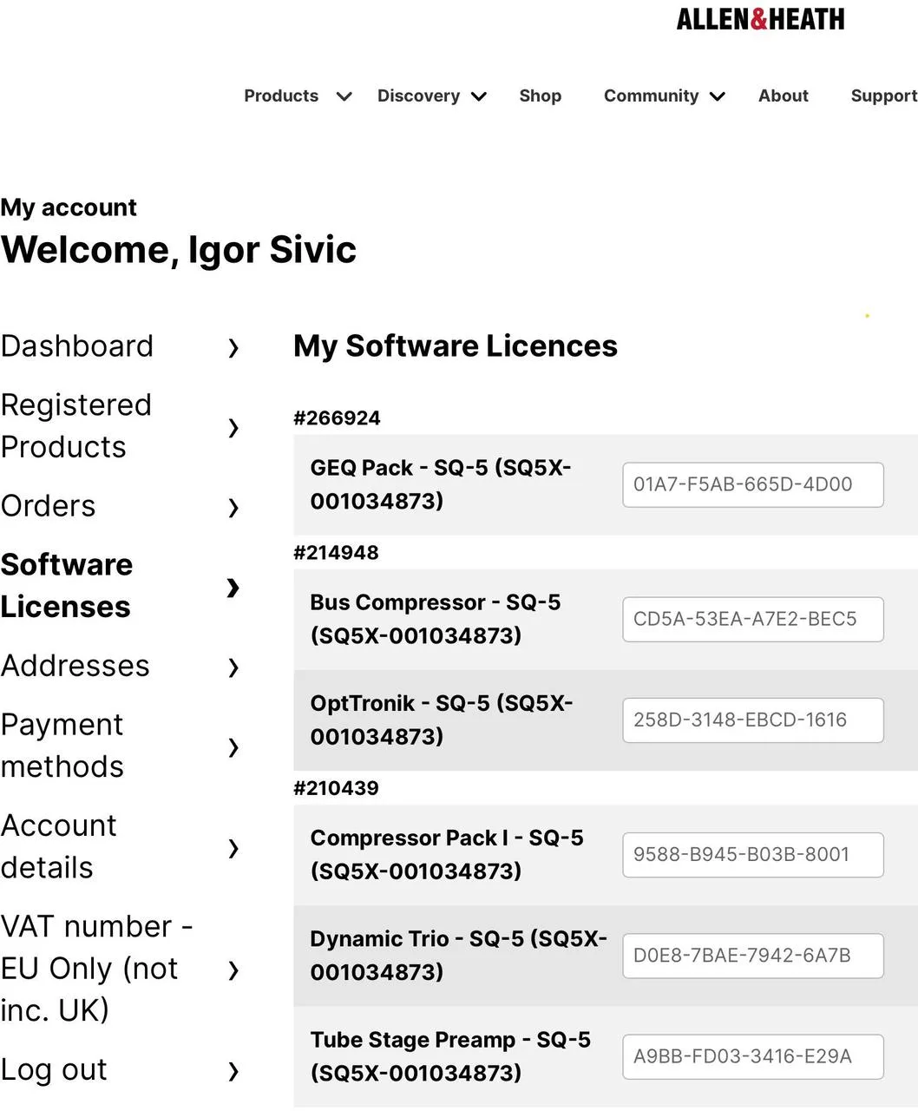Click order number #210439
The image size is (918, 1111).
coord(336,788)
